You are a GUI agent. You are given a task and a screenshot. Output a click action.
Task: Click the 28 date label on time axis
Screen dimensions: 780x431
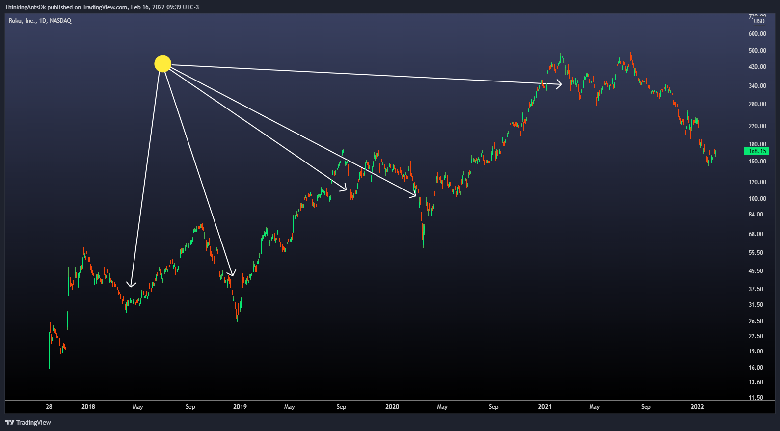tap(49, 407)
